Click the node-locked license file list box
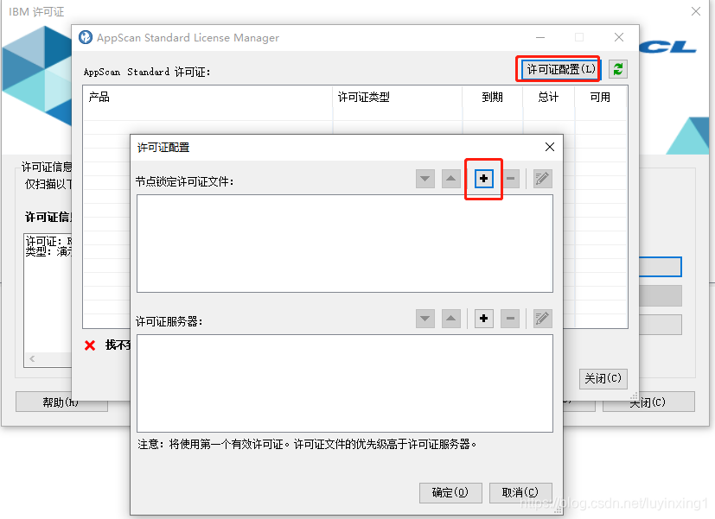715x519 pixels. pyautogui.click(x=345, y=244)
